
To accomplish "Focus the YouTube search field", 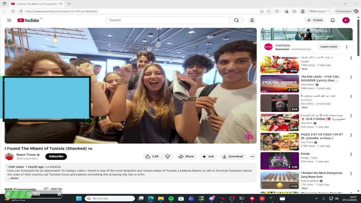I will tap(168, 20).
